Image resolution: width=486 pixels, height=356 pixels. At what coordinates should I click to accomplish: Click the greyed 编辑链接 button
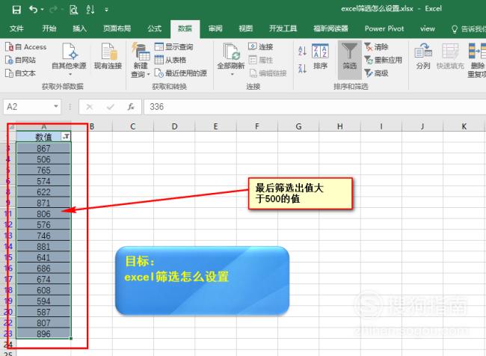268,73
